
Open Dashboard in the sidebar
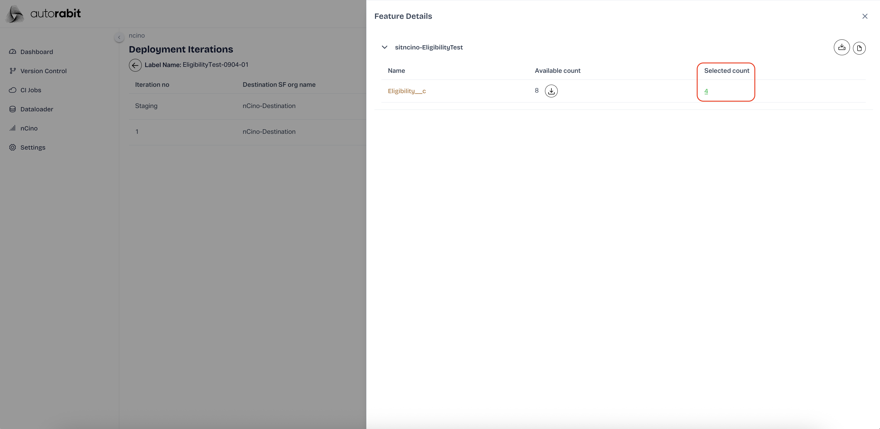(36, 52)
